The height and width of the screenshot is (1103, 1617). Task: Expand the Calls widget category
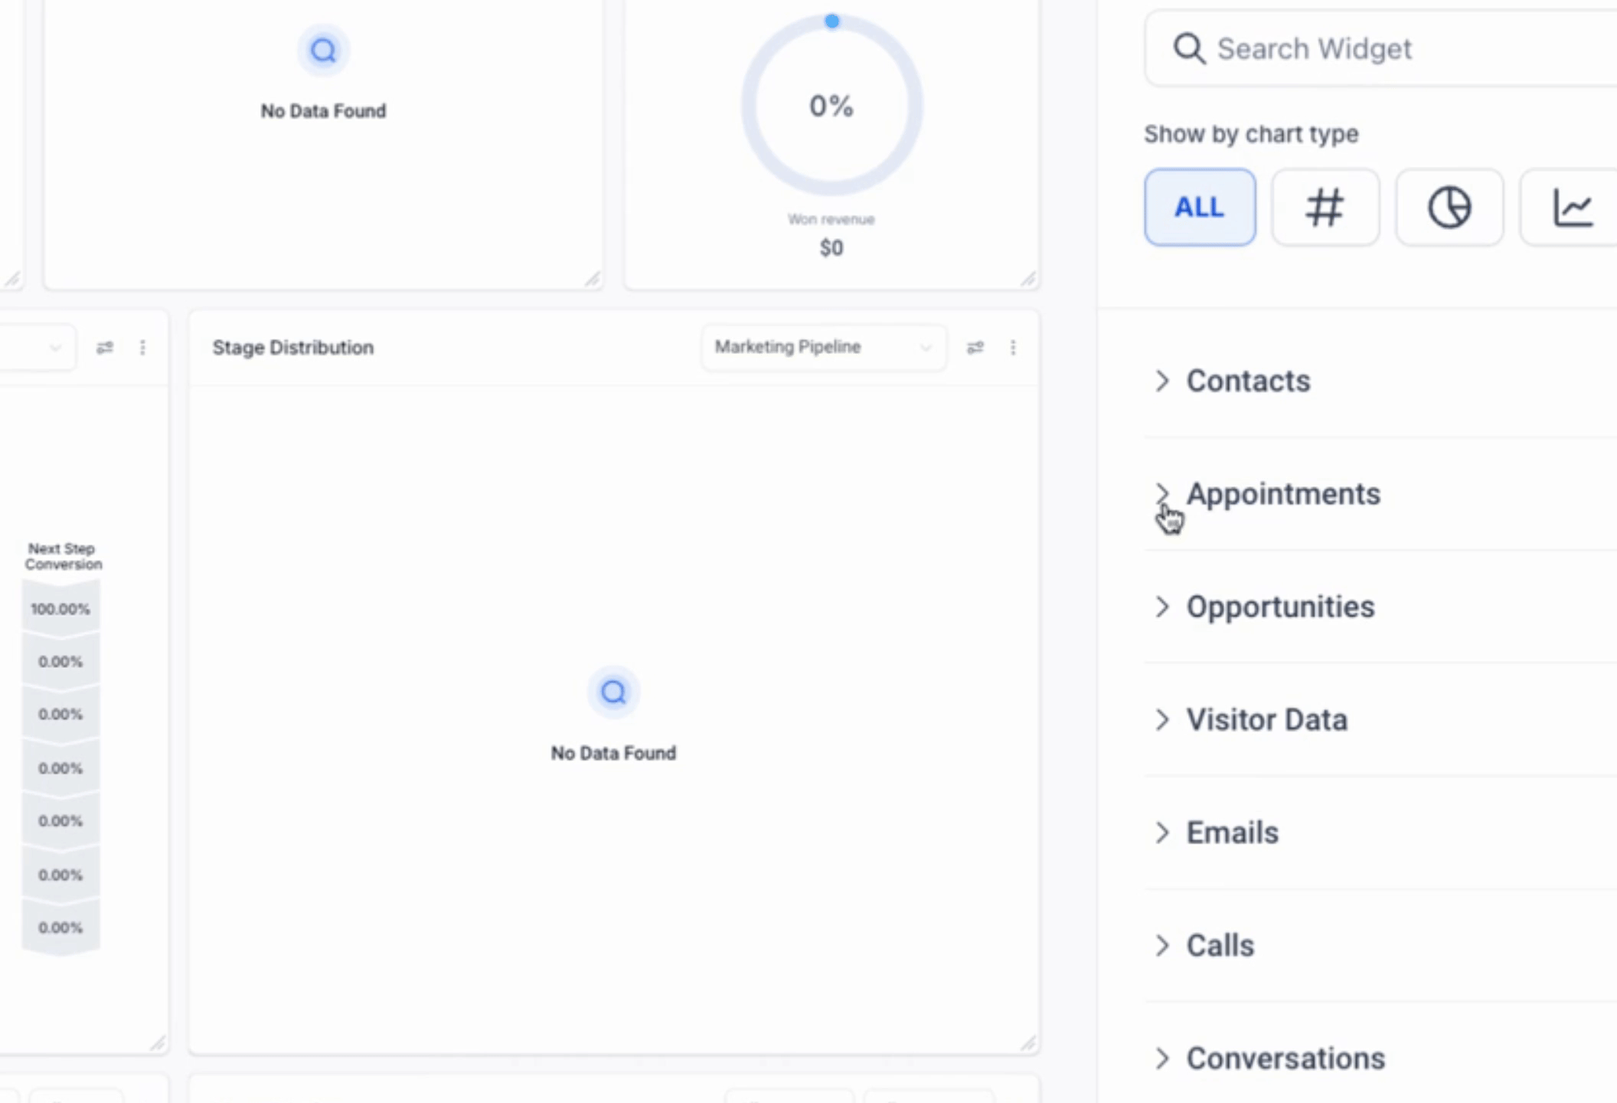[x=1219, y=945]
